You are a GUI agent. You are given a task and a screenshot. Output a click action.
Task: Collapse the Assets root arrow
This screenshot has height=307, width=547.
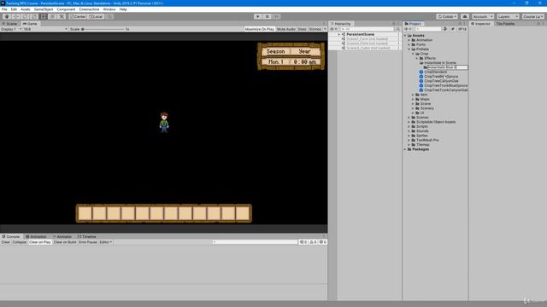405,36
